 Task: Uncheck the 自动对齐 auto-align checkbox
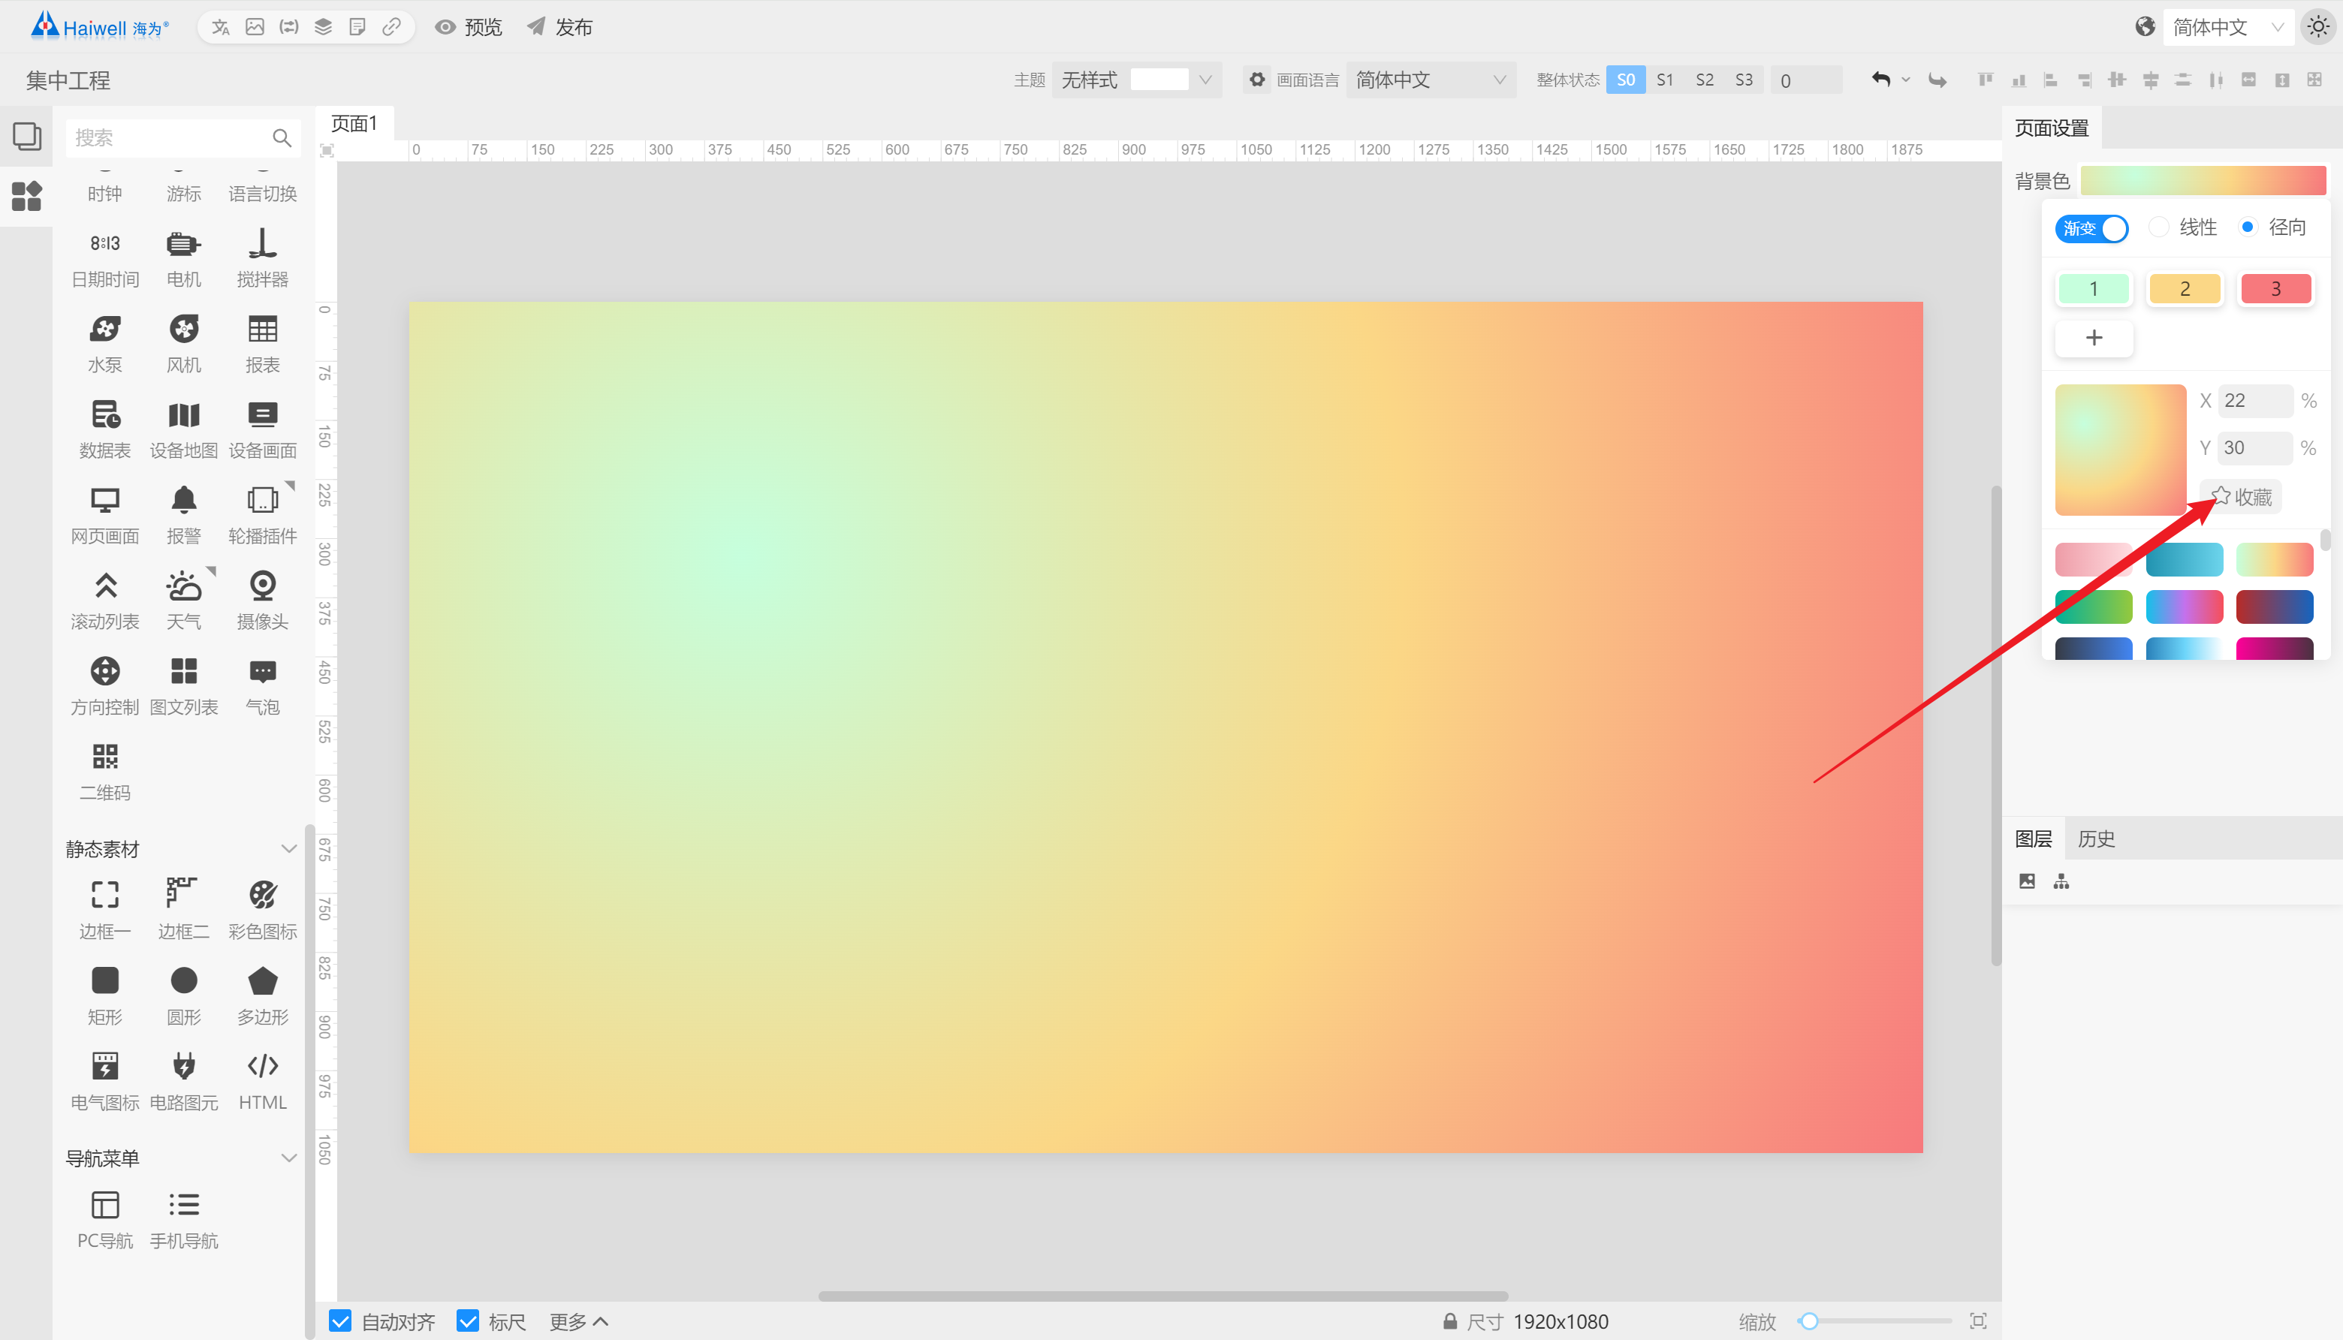coord(339,1321)
